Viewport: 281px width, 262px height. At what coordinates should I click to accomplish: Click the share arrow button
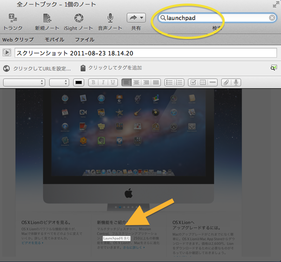click(x=133, y=18)
